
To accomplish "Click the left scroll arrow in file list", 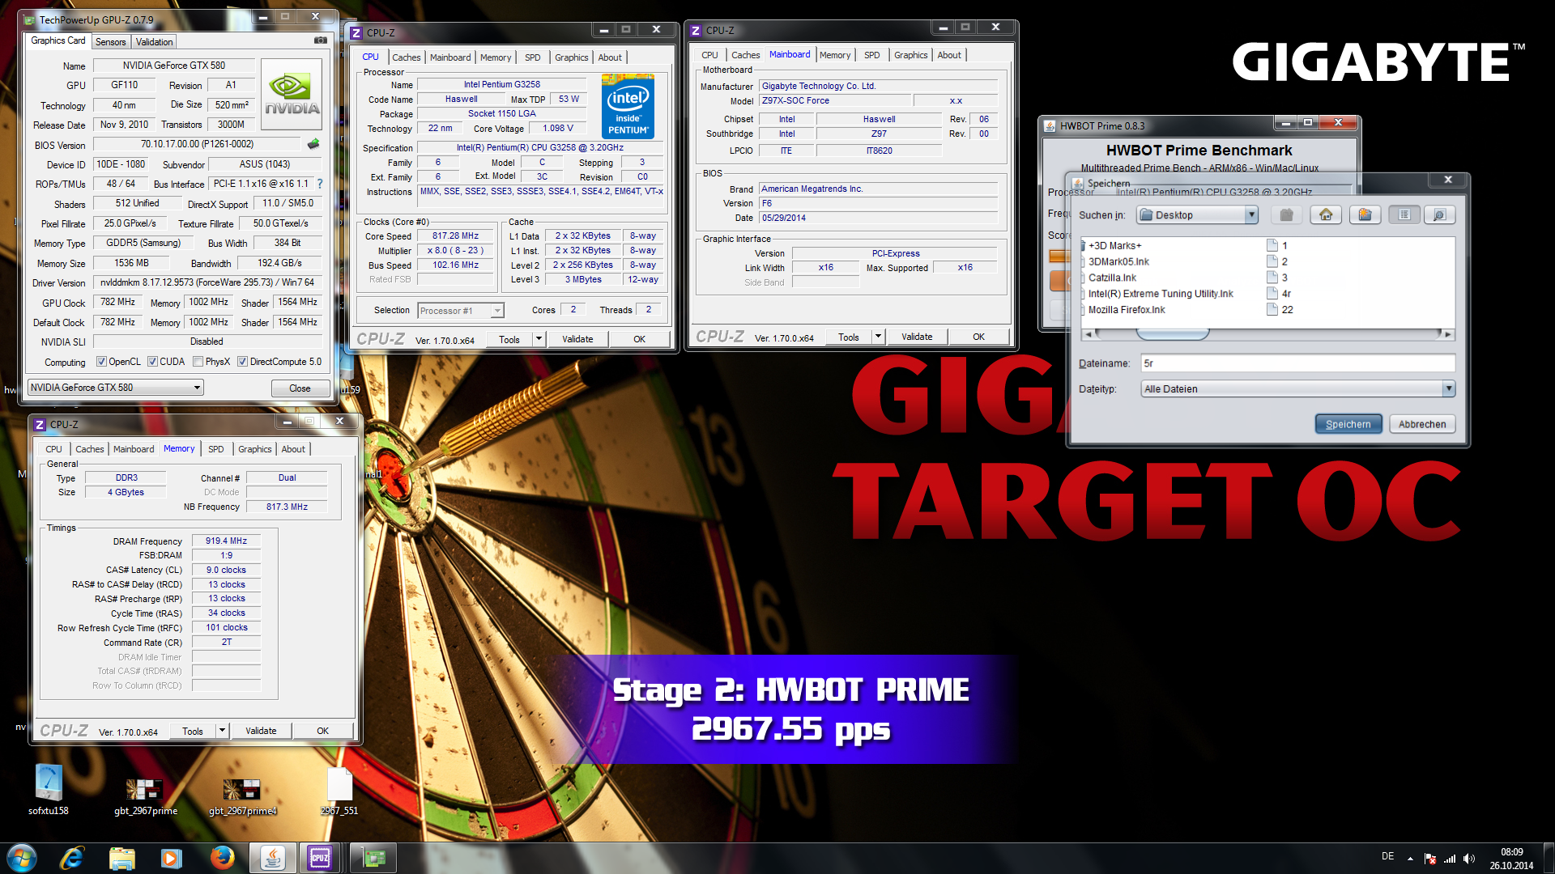I will click(1088, 333).
